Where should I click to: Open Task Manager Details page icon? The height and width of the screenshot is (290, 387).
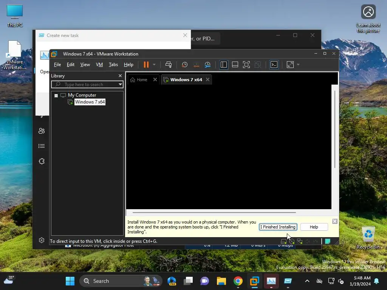click(42, 146)
